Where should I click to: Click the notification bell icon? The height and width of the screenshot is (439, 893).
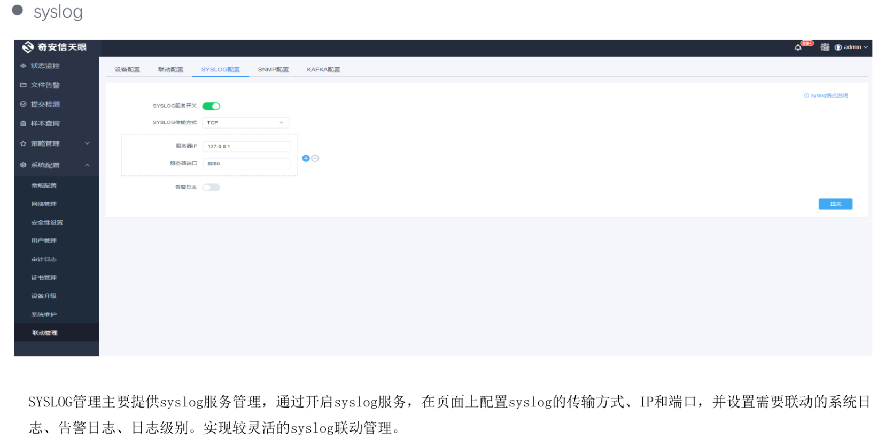[798, 47]
